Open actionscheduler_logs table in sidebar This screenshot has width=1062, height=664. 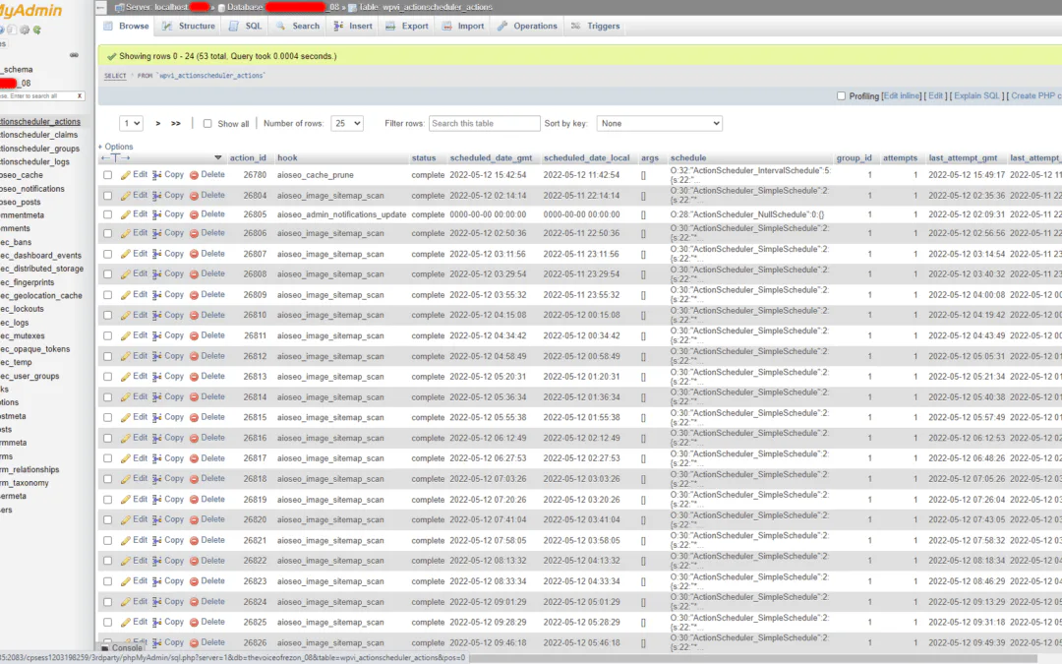[x=35, y=162]
